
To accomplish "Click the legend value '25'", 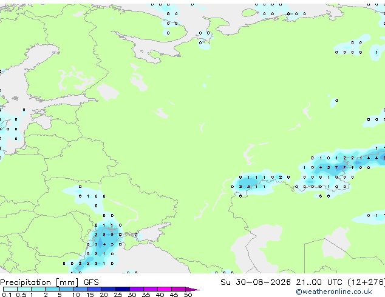I will [118, 295].
